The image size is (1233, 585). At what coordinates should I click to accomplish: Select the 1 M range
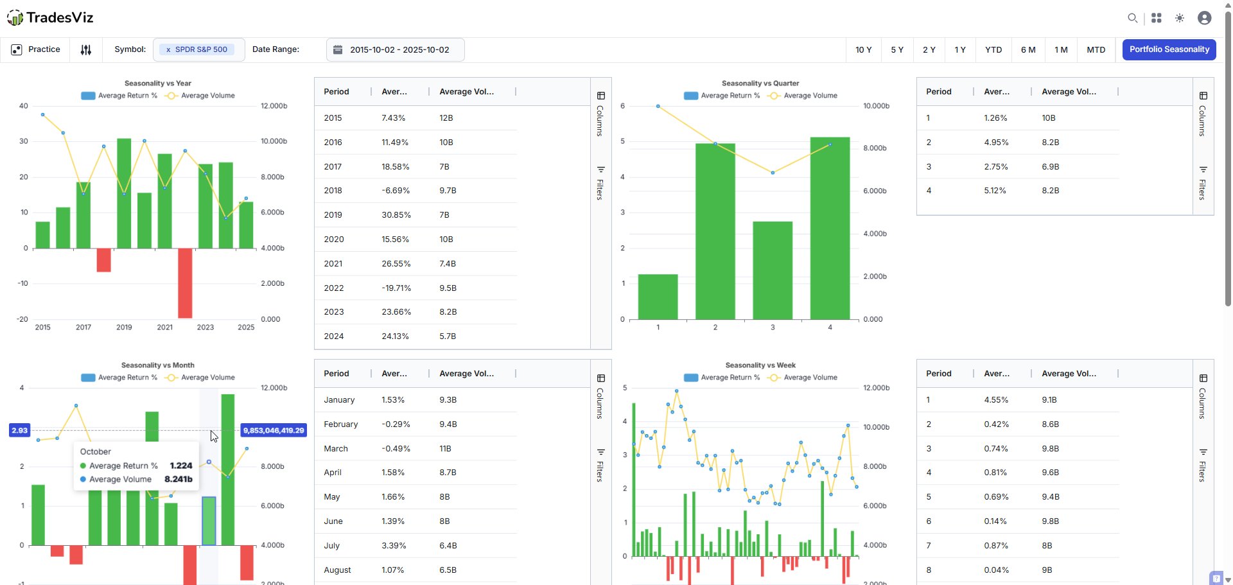pos(1061,49)
